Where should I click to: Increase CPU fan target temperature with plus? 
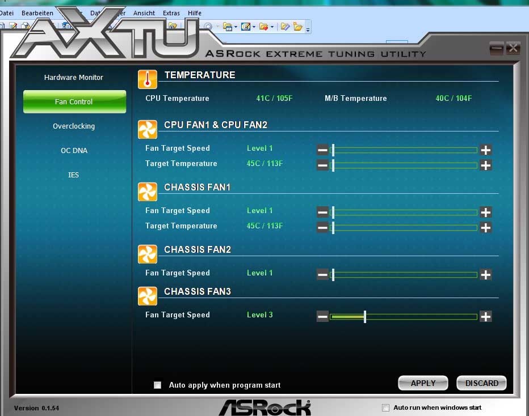[485, 165]
